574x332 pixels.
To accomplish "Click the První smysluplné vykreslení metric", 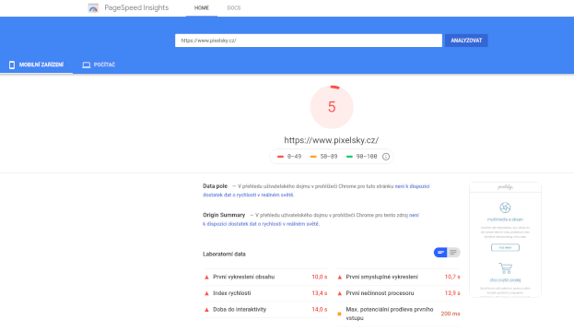I will click(x=398, y=277).
